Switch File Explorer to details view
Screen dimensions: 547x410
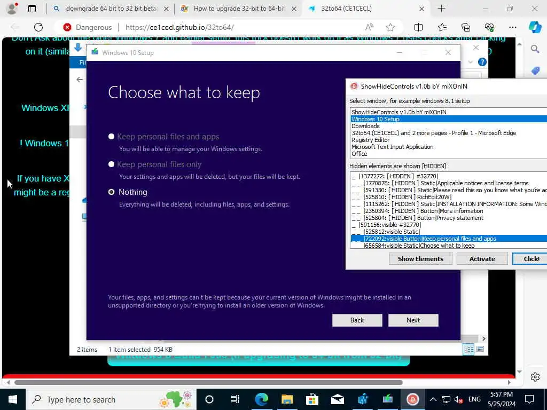pos(468,349)
